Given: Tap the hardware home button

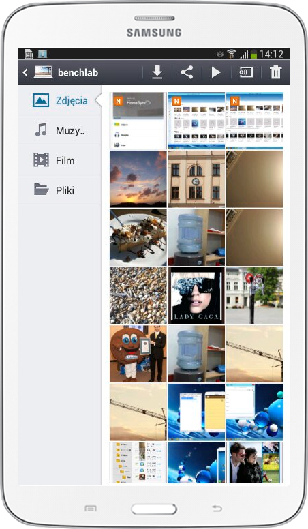Looking at the screenshot, I should [x=154, y=509].
